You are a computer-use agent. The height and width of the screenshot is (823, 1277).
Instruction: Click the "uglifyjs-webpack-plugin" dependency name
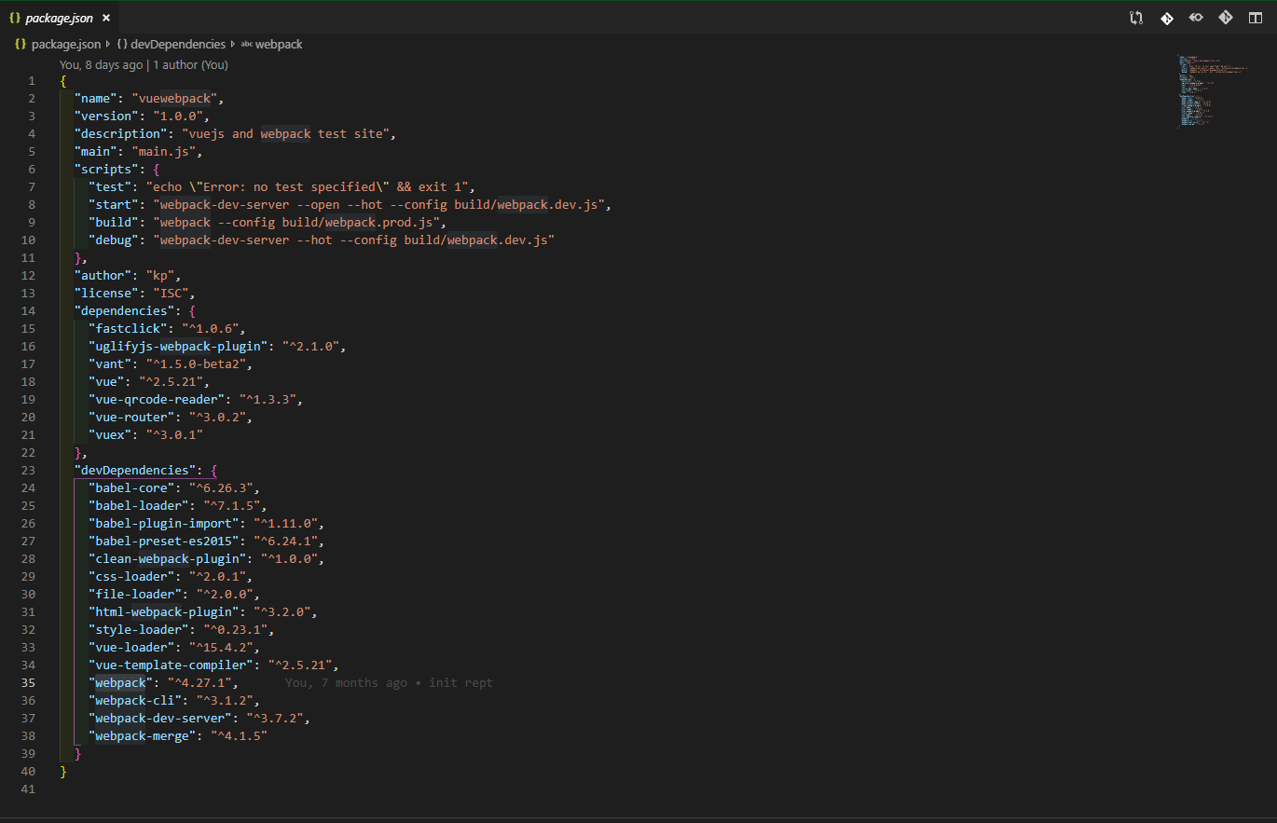click(x=179, y=347)
